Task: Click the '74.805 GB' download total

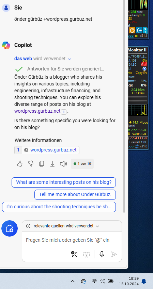Action: tap(138, 134)
